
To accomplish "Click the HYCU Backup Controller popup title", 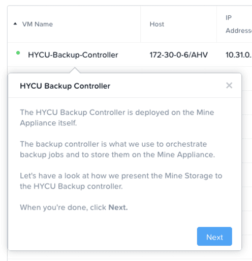I will [x=65, y=86].
